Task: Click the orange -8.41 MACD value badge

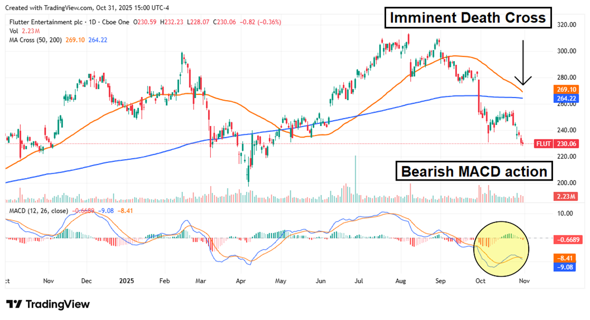Action: 565,257
